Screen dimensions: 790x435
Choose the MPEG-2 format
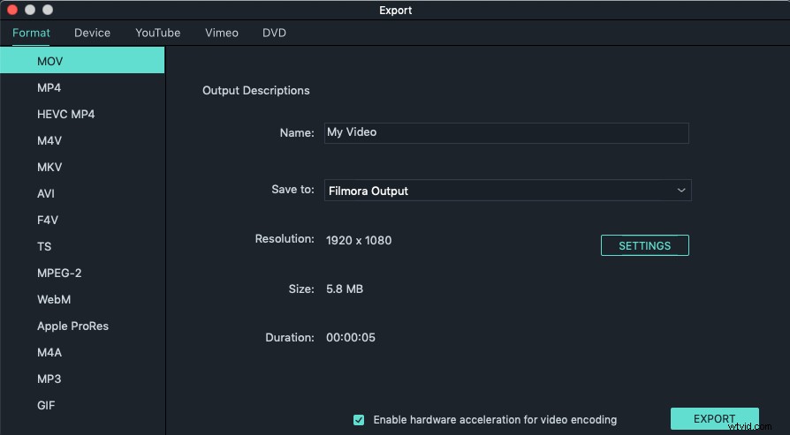click(59, 274)
